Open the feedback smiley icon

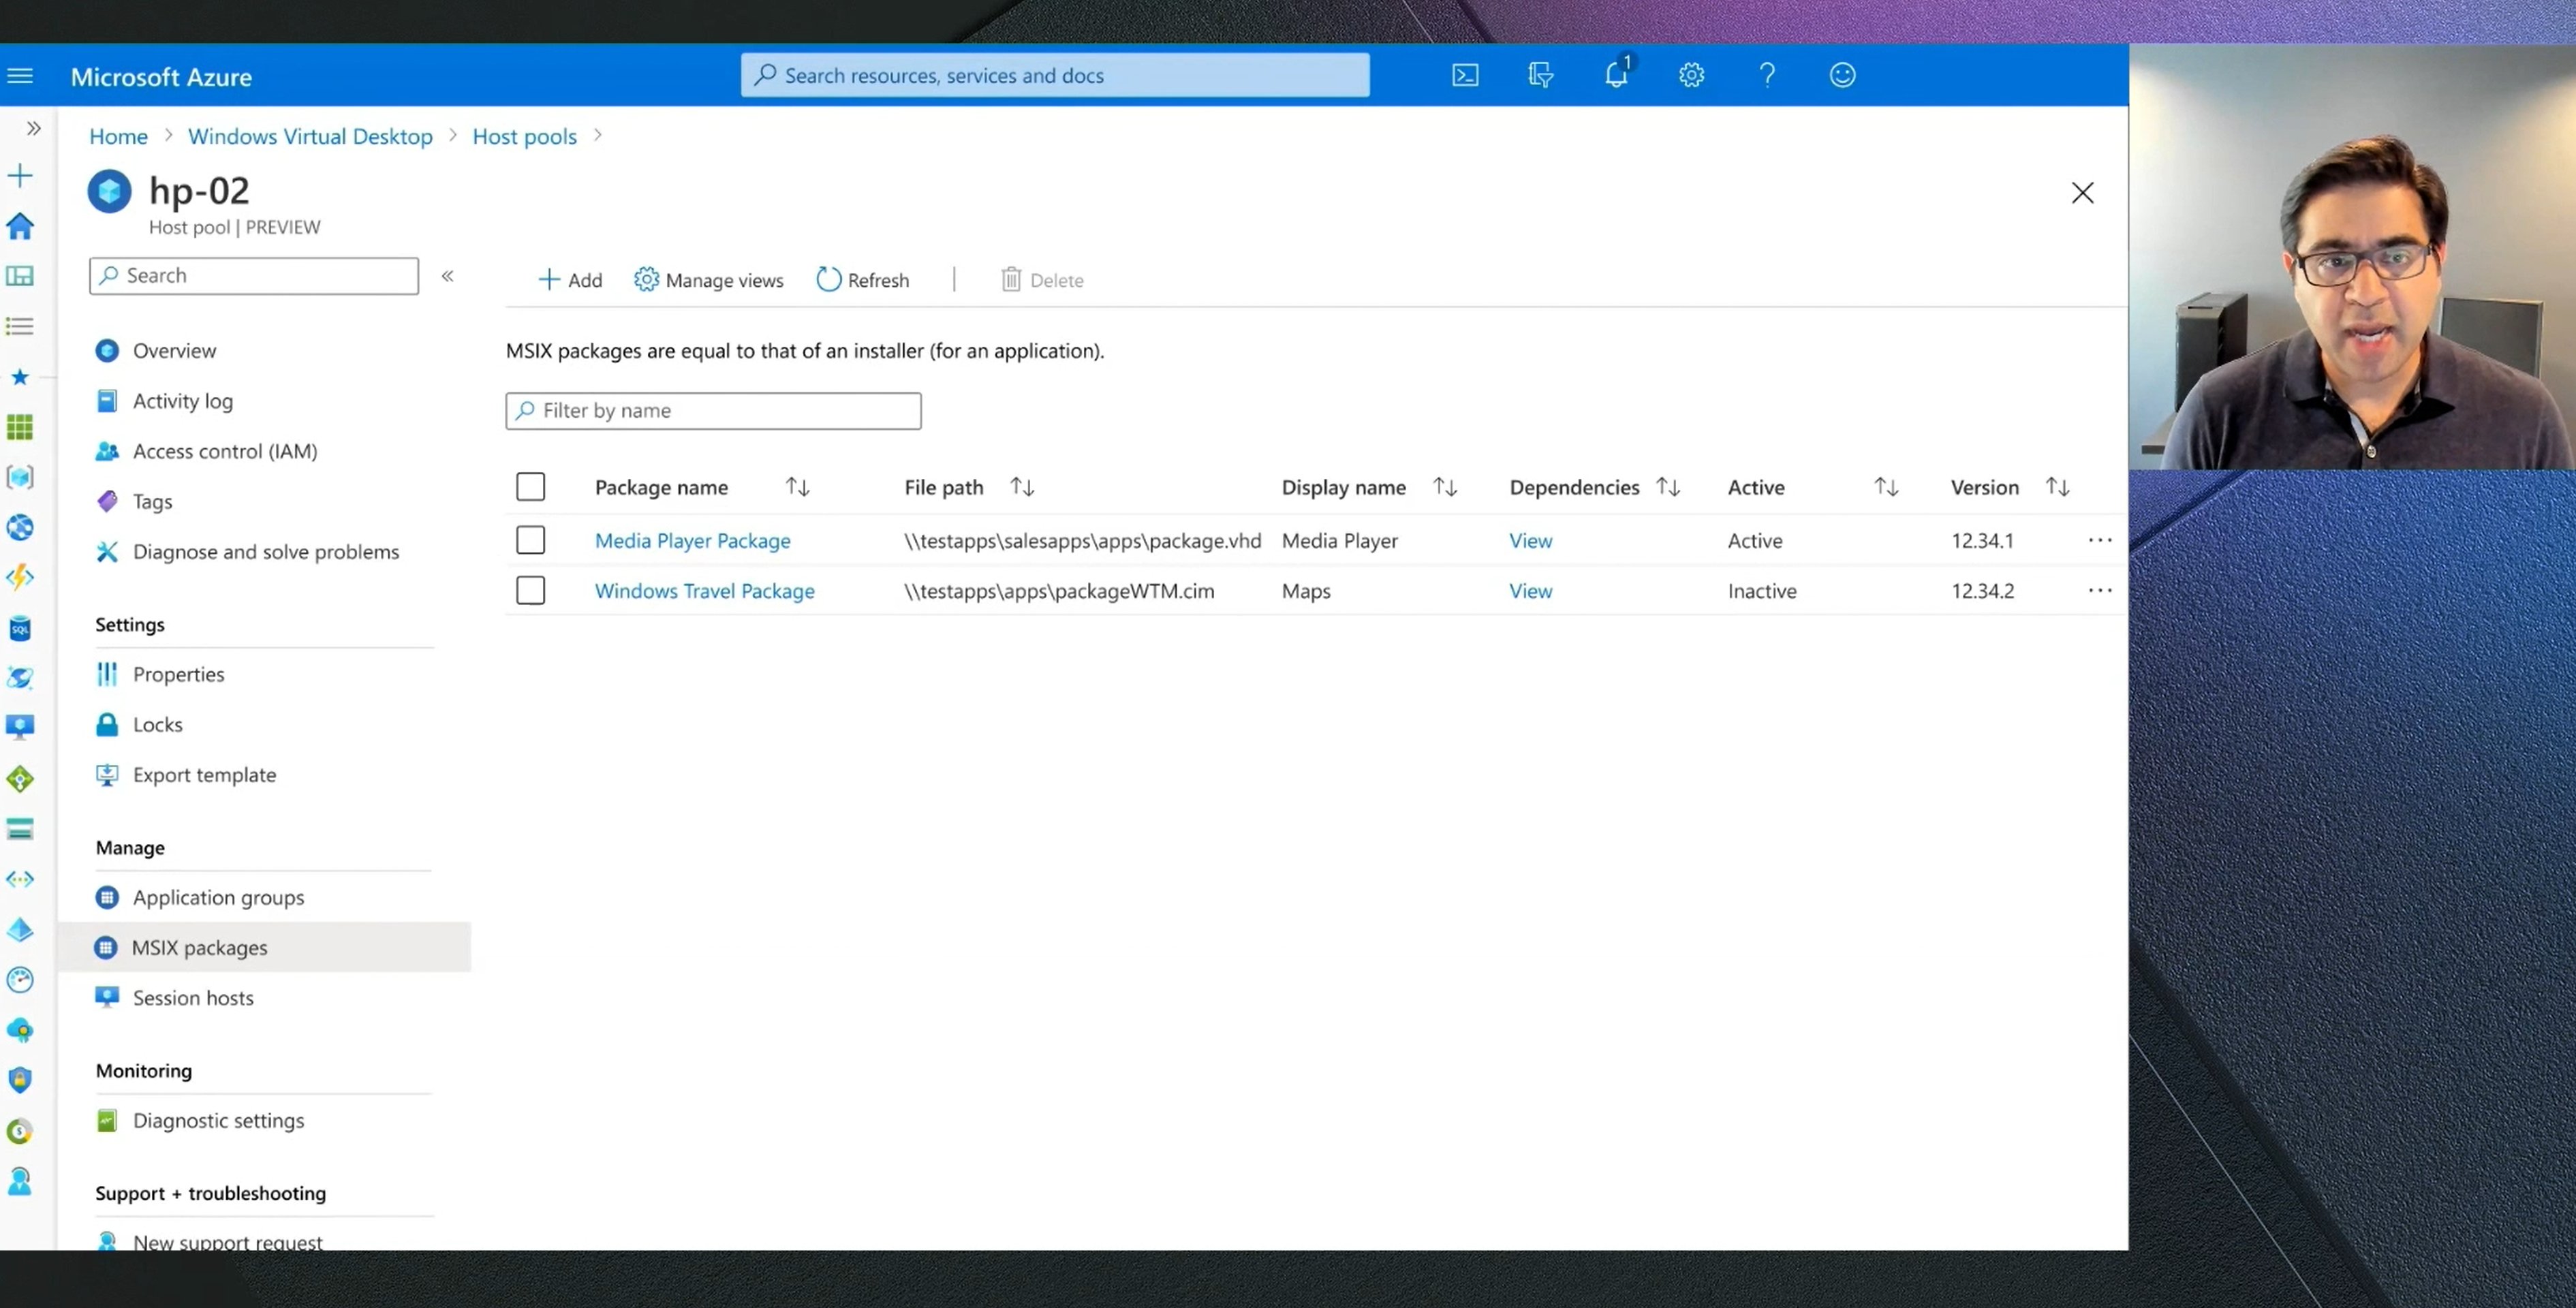(x=1842, y=76)
